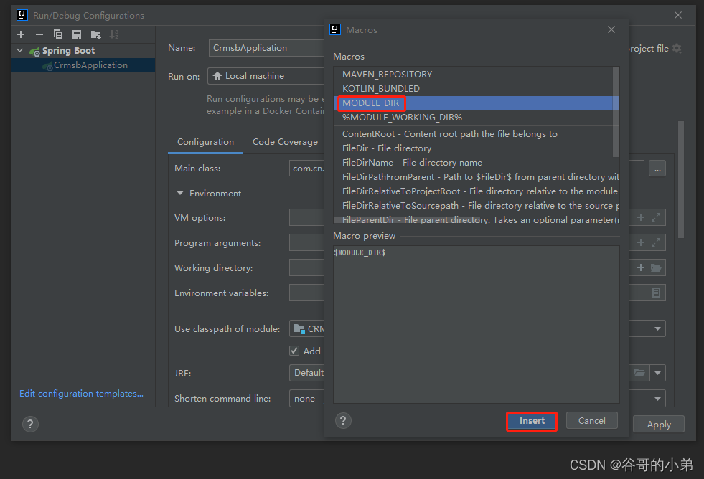
Task: Open Use classpath of module dropdown
Action: tap(657, 328)
